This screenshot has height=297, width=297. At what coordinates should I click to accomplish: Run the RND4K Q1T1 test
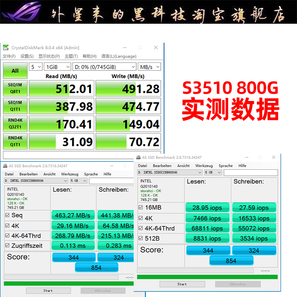coord(15,141)
